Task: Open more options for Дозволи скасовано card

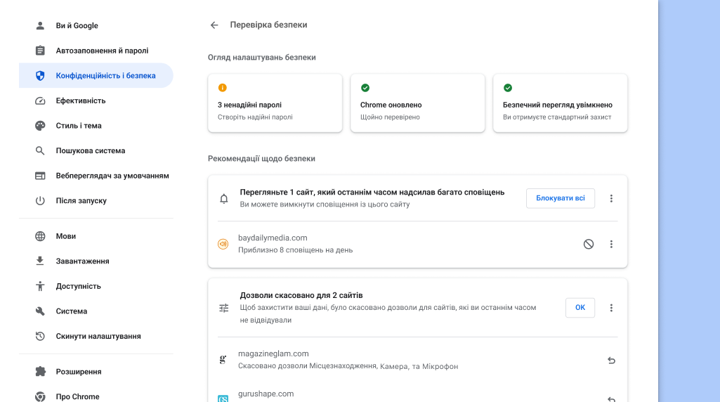Action: click(x=611, y=308)
